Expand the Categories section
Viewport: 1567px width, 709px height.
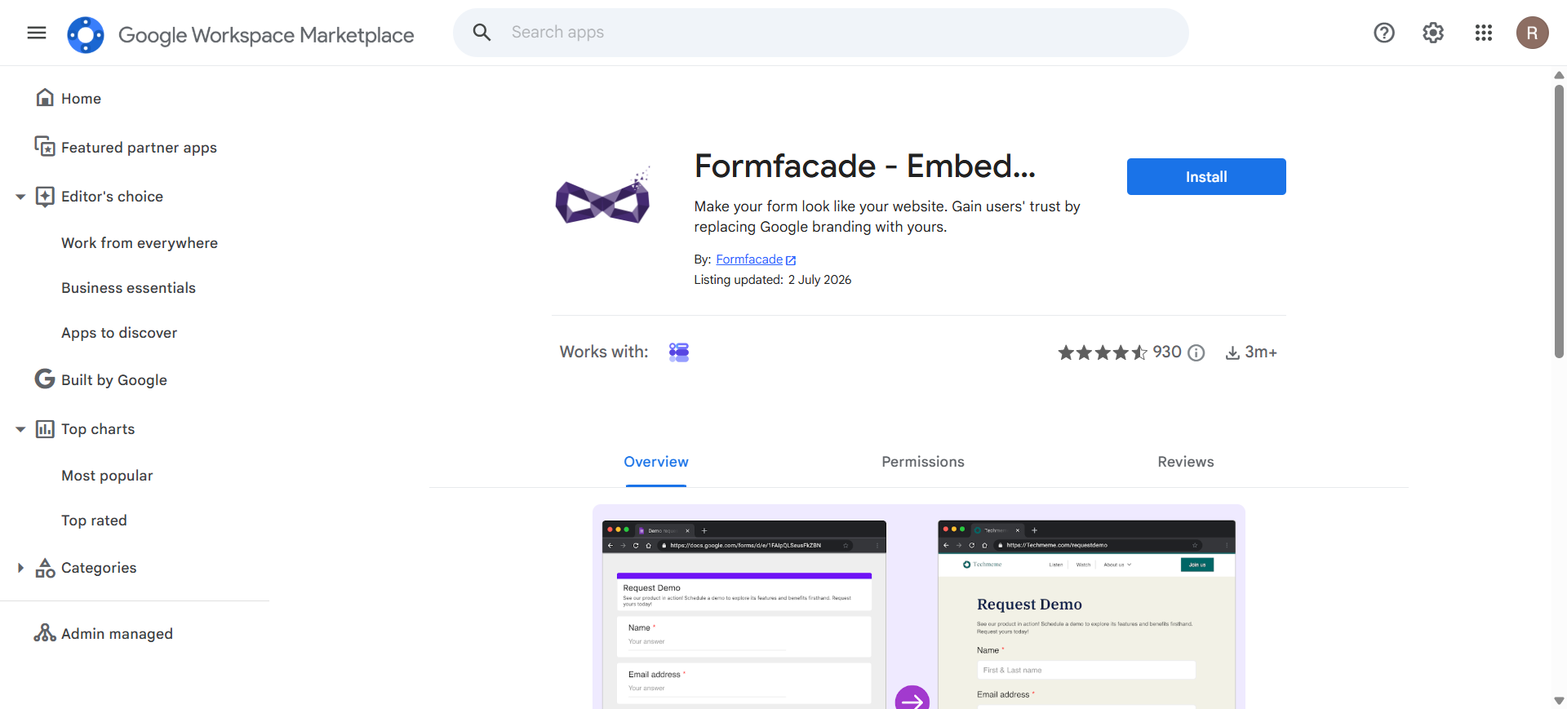coord(20,568)
